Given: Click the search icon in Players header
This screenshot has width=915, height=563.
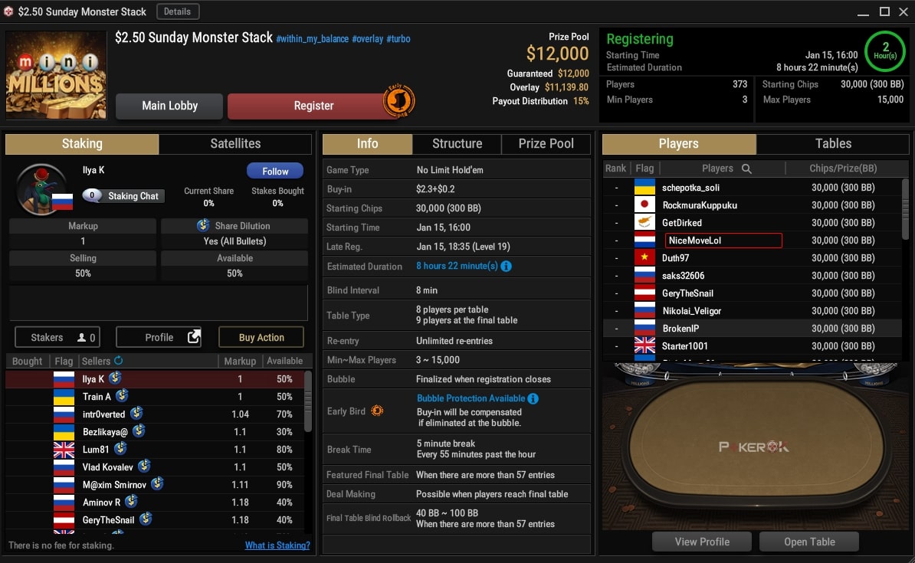Looking at the screenshot, I should 746,169.
